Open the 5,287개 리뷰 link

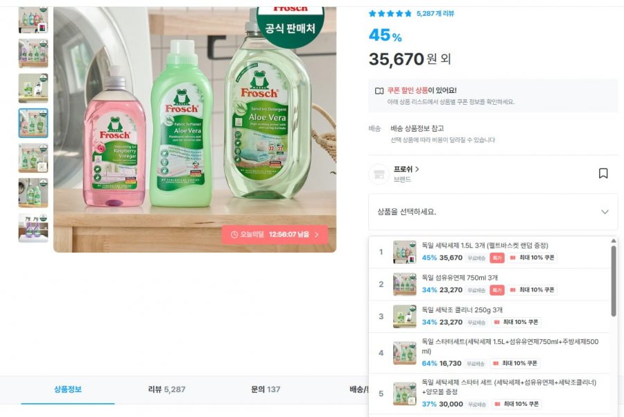point(435,13)
